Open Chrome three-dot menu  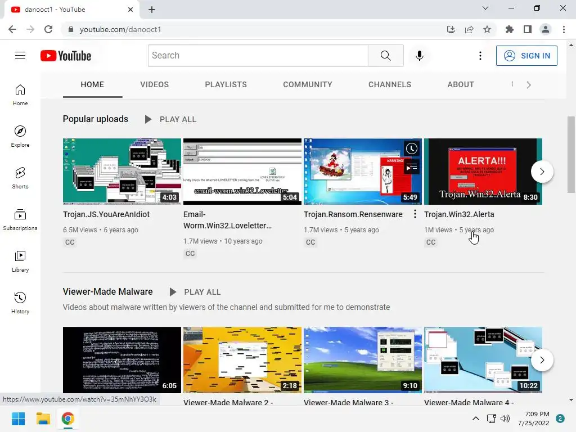click(x=564, y=29)
